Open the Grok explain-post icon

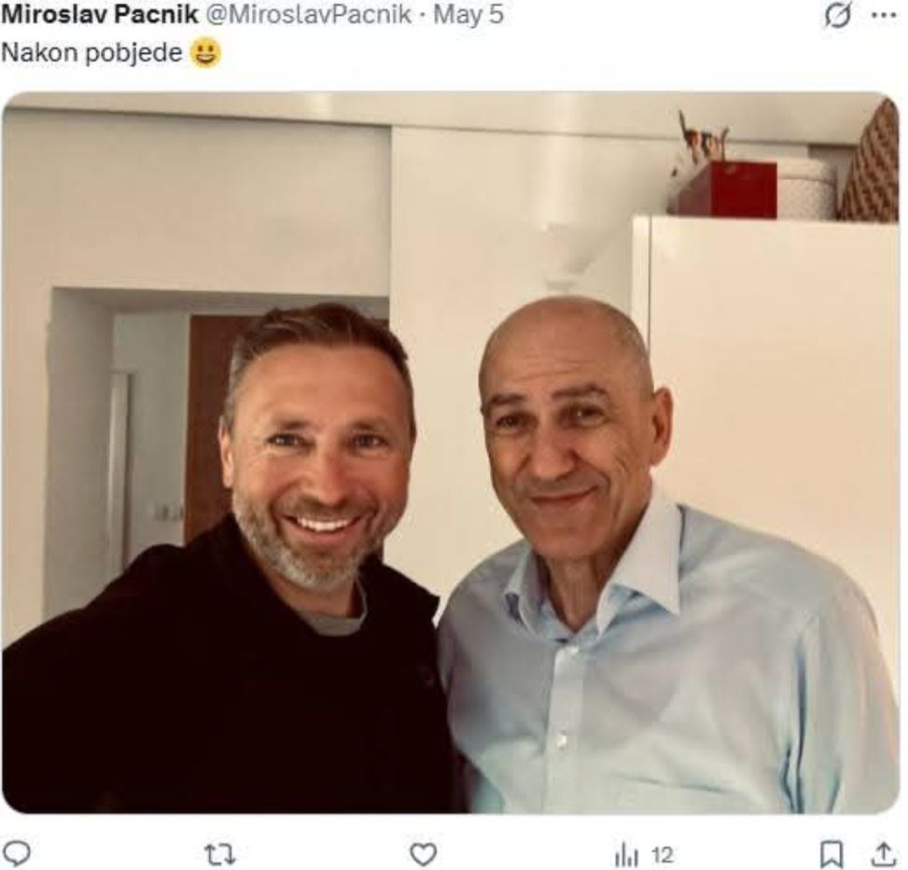(837, 17)
